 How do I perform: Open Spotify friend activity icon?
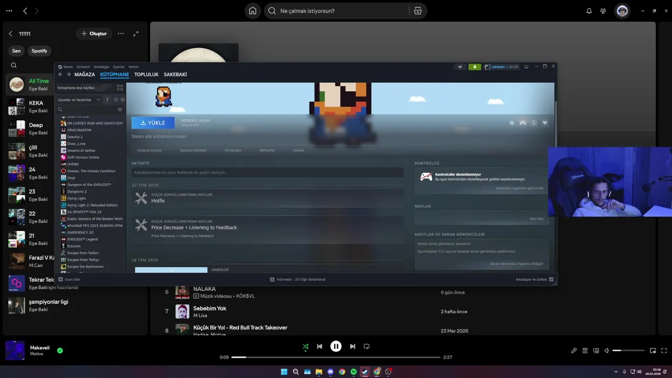point(603,11)
